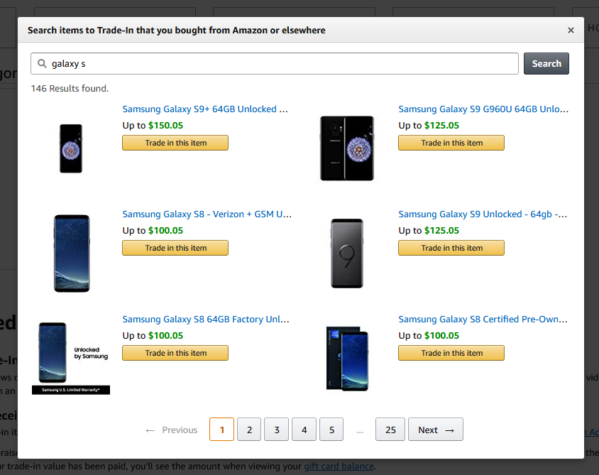The image size is (599, 475).
Task: Open the Samsung Galaxy S8 64GB Factory Unlocked listing
Action: point(205,319)
